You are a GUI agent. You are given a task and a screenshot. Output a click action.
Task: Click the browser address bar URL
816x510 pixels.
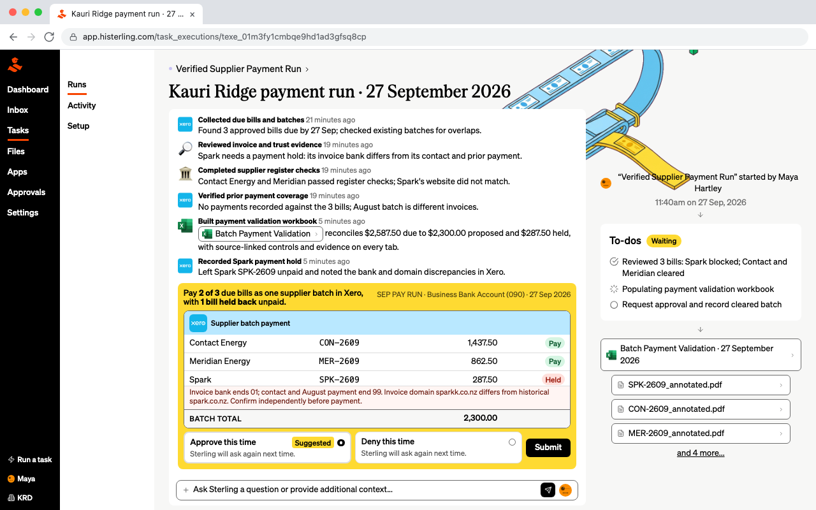pos(224,37)
